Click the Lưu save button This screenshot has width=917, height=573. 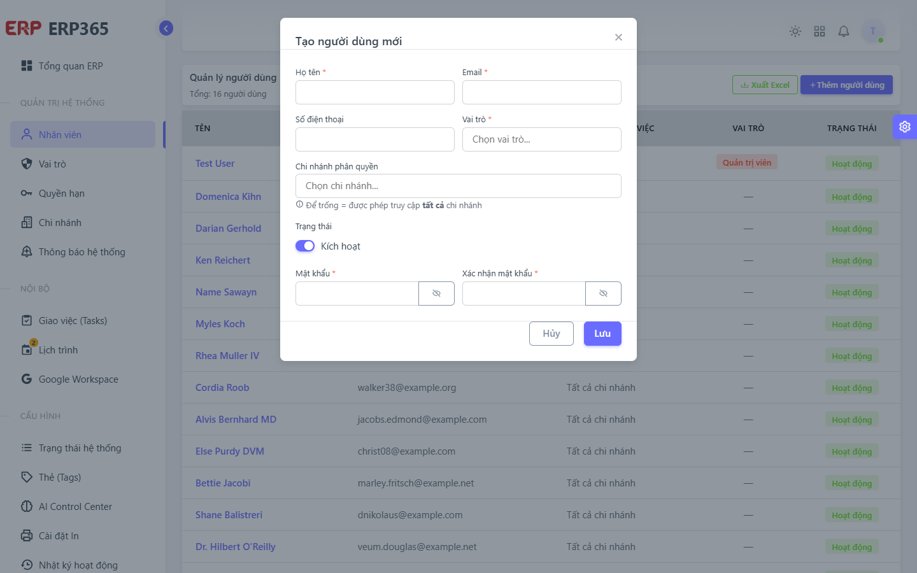(602, 334)
